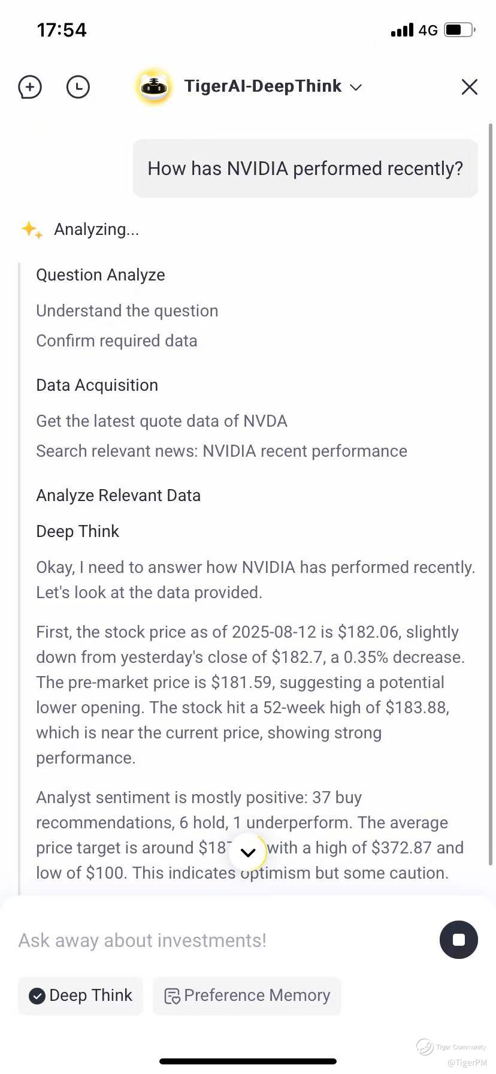Tap the Deep Think section heading

[78, 532]
